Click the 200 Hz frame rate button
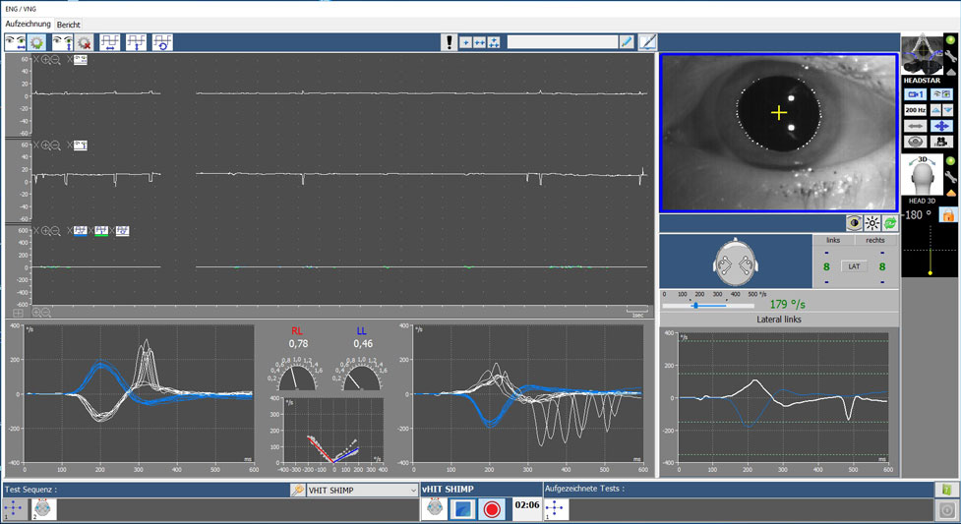 pos(915,110)
